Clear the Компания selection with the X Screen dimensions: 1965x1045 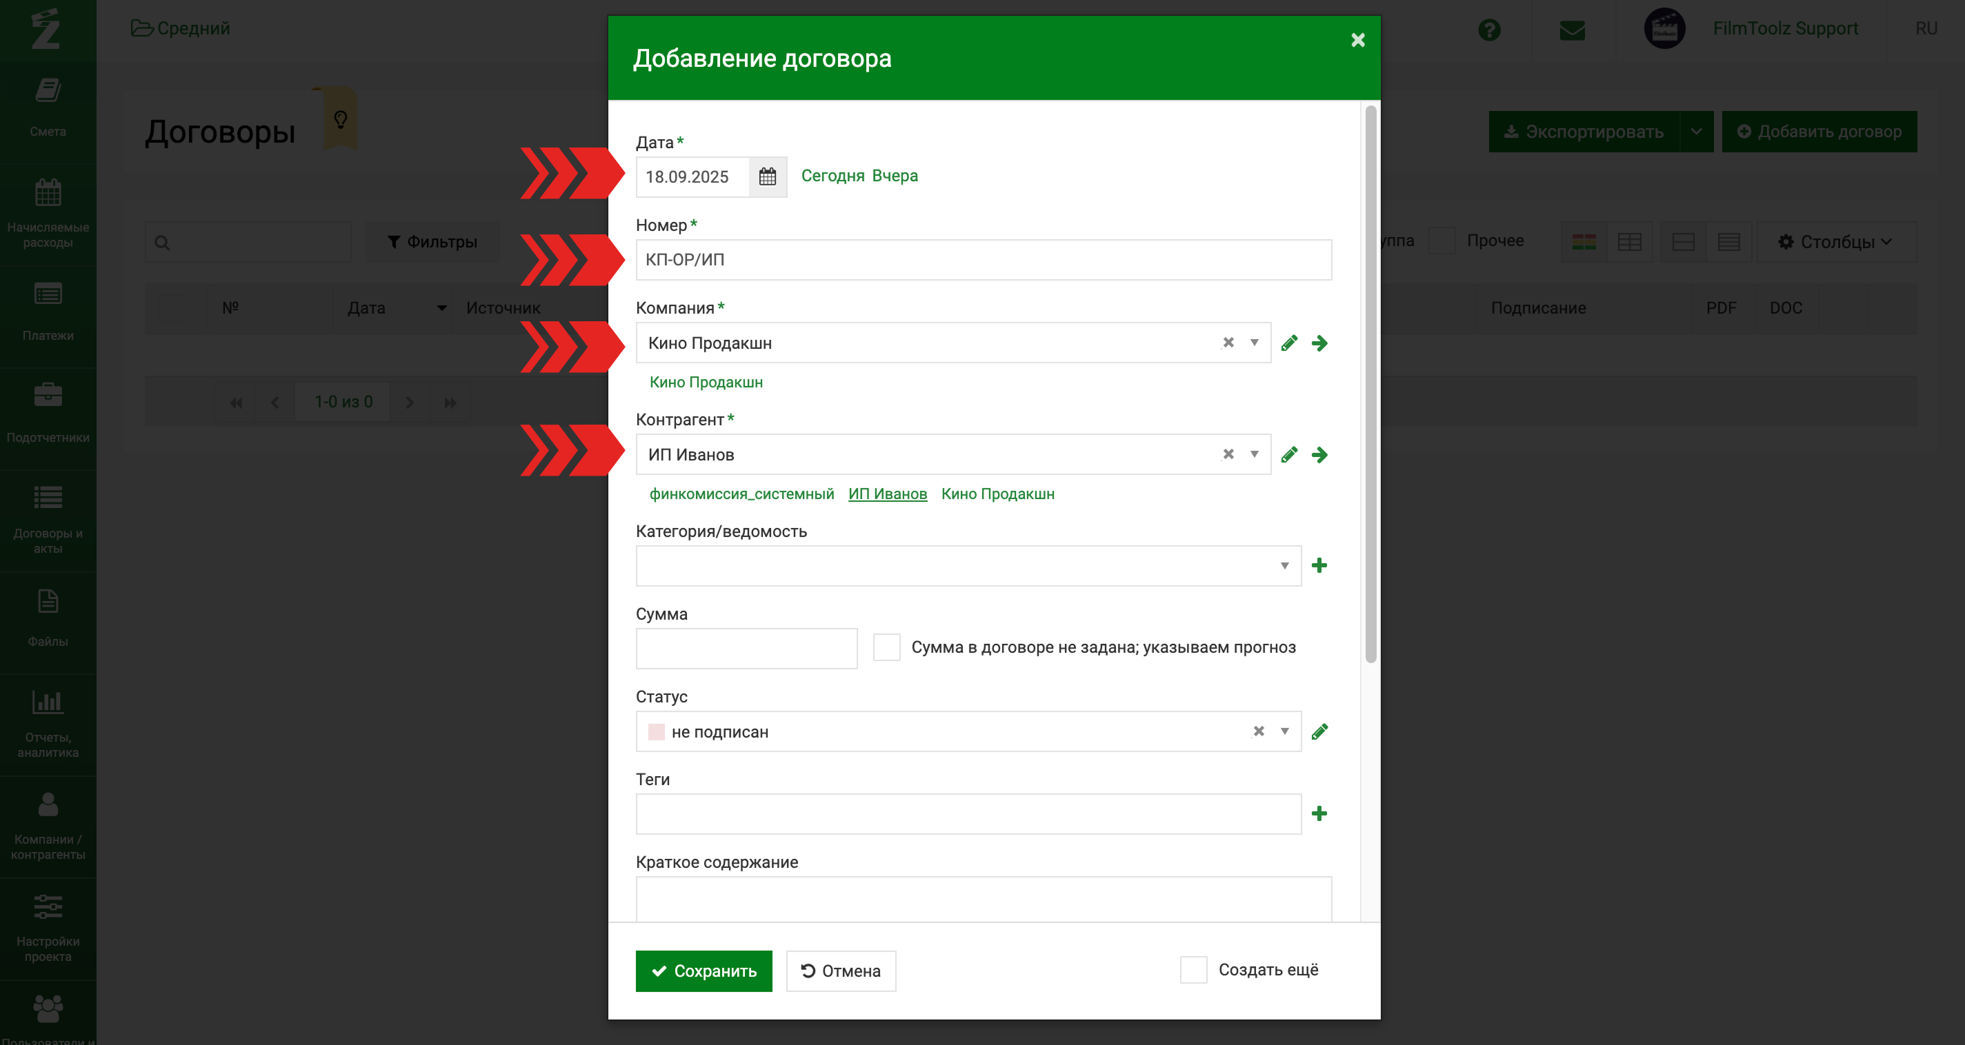pos(1228,343)
